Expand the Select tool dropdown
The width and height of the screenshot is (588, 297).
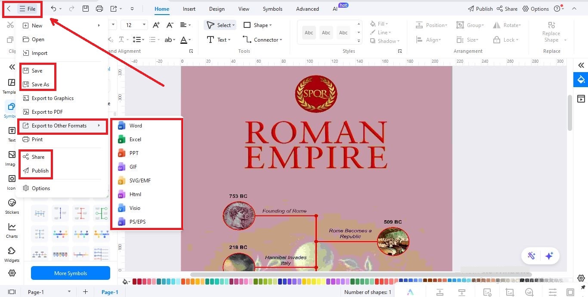tap(234, 25)
